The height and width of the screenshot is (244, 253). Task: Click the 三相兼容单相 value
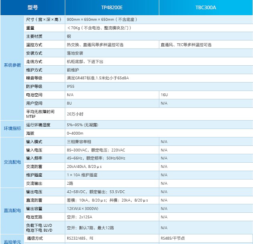tap(79, 141)
